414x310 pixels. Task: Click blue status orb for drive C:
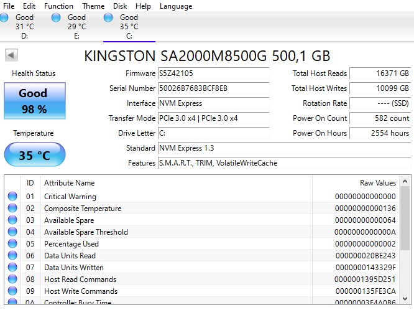tap(108, 17)
